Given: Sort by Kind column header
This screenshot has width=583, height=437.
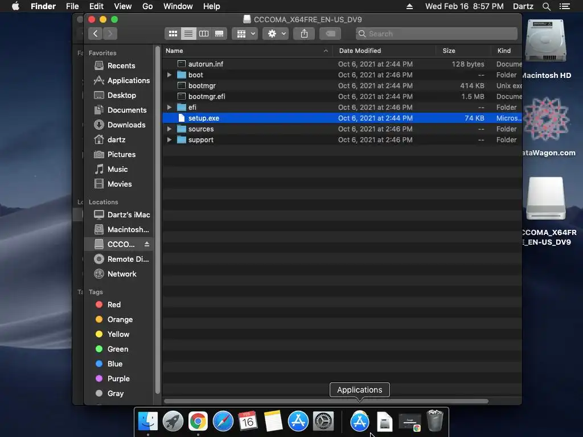Looking at the screenshot, I should point(506,51).
